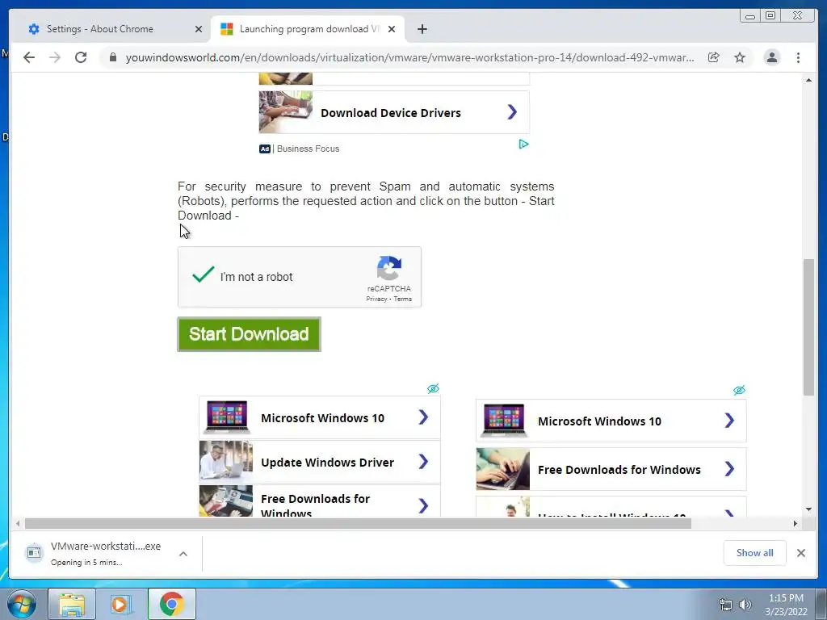Hide left ad block eye icon
This screenshot has height=620, width=827.
tap(433, 388)
